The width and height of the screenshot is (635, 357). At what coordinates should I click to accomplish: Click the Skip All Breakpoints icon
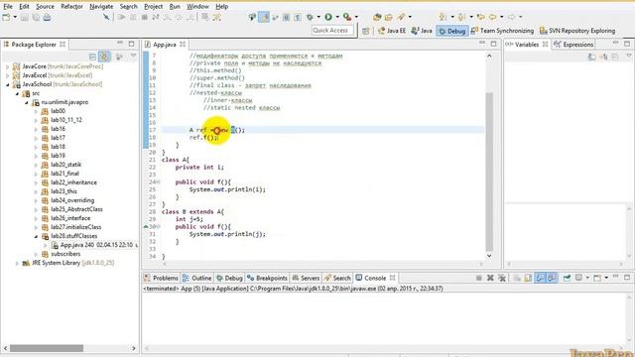point(106,17)
